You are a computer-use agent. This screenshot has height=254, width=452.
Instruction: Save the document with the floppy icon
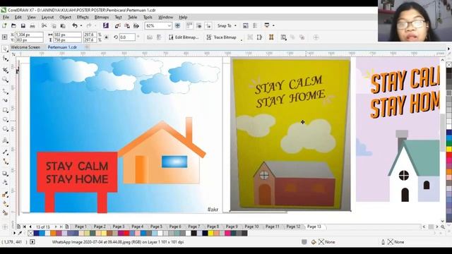[x=23, y=25]
